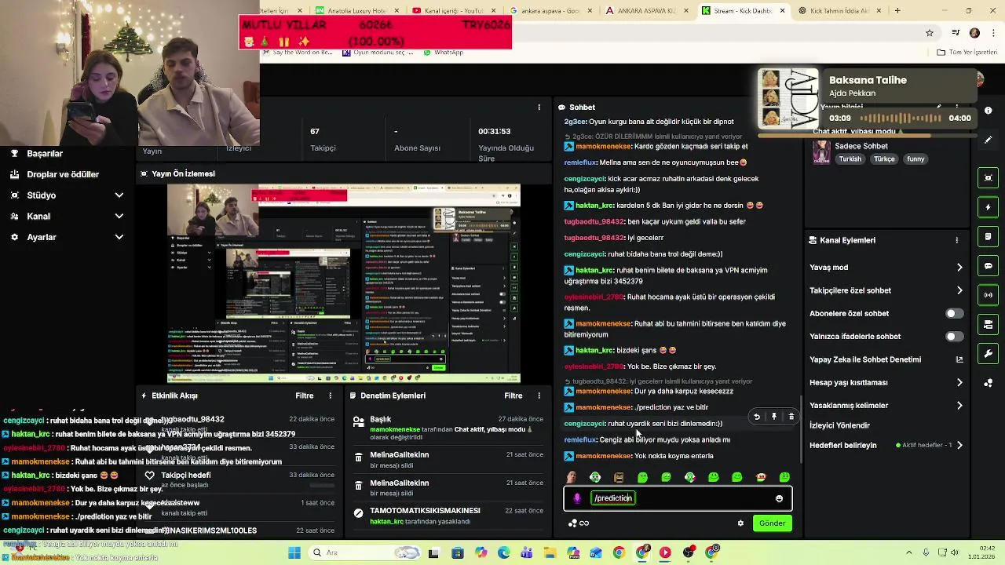Screen dimensions: 1005x565
Task: Open WhatsApp bookmark in bookmarks bar
Action: (444, 53)
